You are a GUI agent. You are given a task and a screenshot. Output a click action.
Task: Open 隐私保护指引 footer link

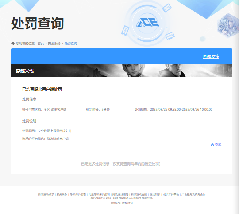(78, 194)
